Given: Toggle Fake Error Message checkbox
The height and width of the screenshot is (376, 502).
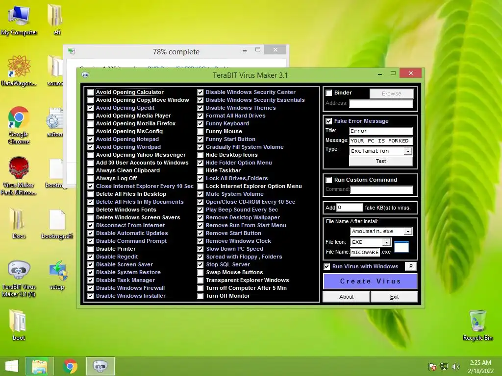Looking at the screenshot, I should (329, 121).
